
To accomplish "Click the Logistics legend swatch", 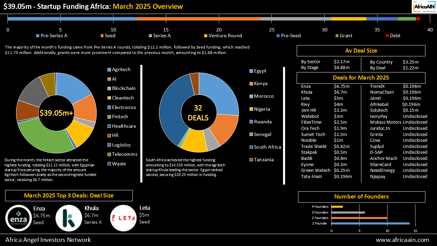I will [109, 145].
